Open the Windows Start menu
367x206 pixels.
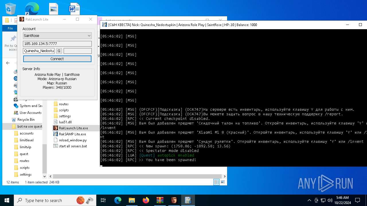coord(7,200)
